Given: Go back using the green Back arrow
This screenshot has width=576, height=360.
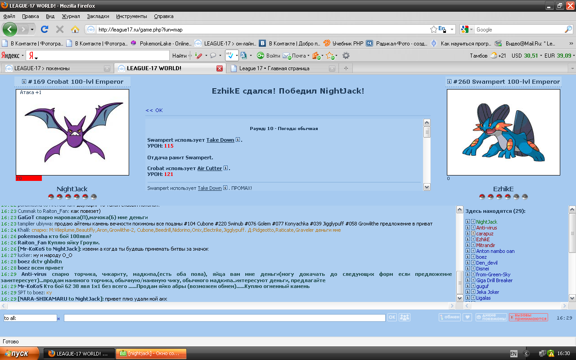Looking at the screenshot, I should [x=10, y=29].
